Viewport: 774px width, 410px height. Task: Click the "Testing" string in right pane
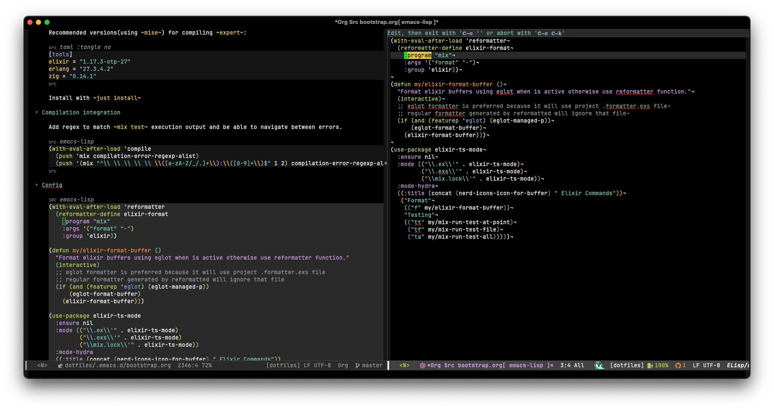[x=419, y=215]
